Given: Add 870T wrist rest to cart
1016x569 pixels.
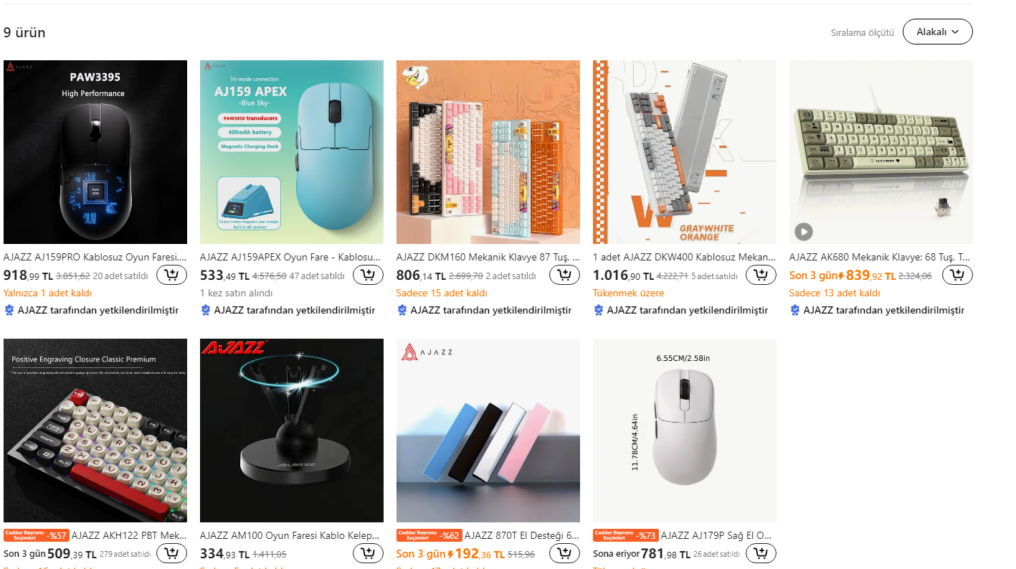Looking at the screenshot, I should [x=564, y=553].
